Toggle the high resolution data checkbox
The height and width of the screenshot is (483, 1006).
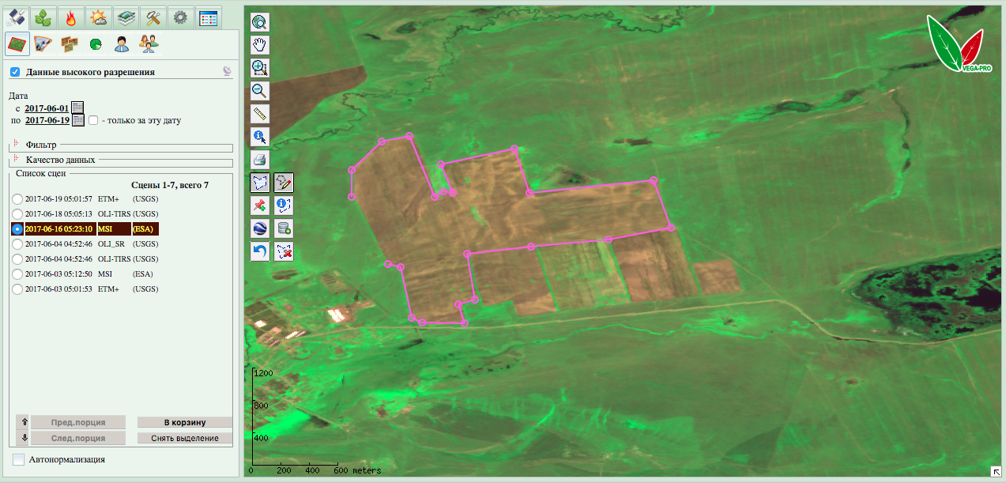pos(15,72)
